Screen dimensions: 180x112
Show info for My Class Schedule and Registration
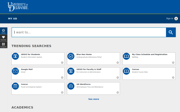pos(173,63)
